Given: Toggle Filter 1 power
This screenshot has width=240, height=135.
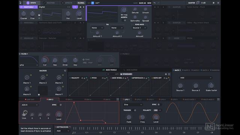Looking at the screenshot, I should [x=20, y=54].
